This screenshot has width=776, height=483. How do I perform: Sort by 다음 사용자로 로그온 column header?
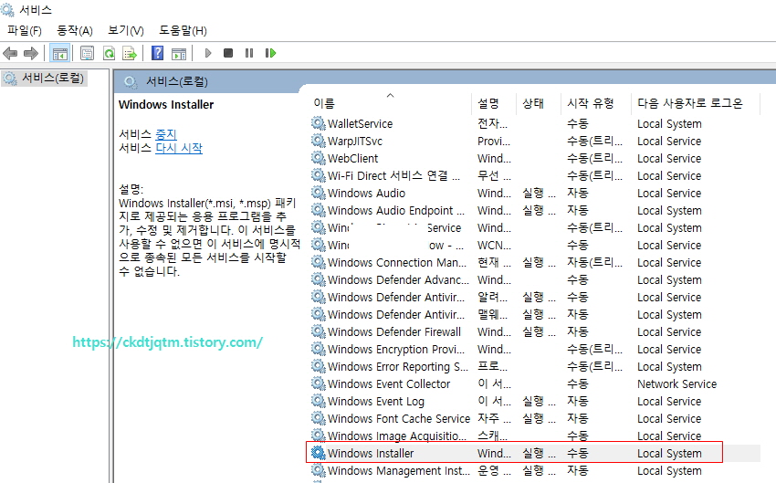(x=690, y=103)
